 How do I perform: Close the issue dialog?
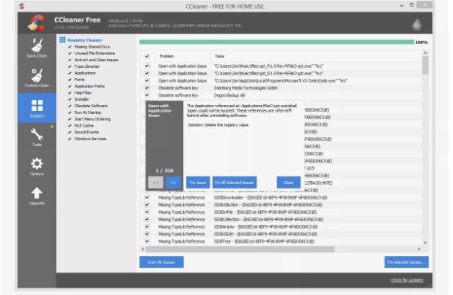point(288,183)
